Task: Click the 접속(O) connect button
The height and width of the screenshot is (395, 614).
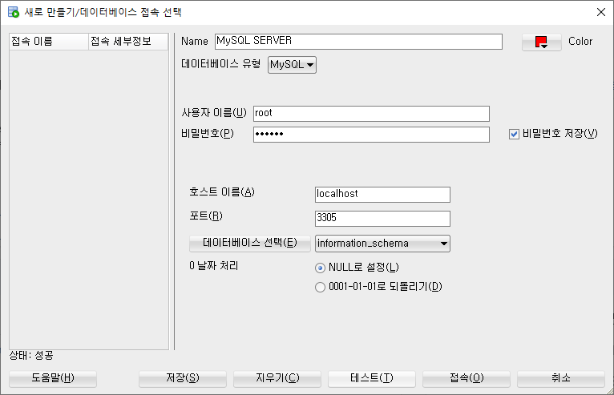Action: click(467, 378)
